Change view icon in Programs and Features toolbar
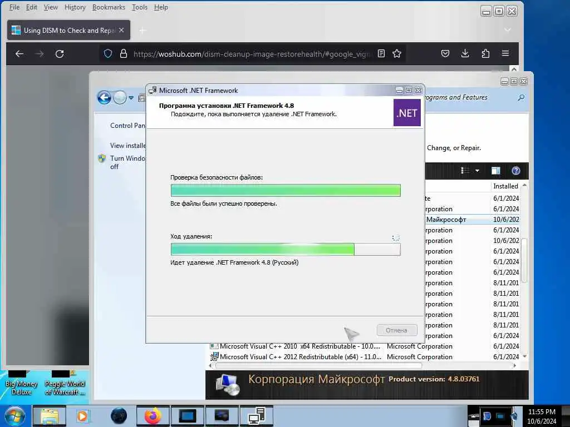The width and height of the screenshot is (570, 427). point(465,171)
